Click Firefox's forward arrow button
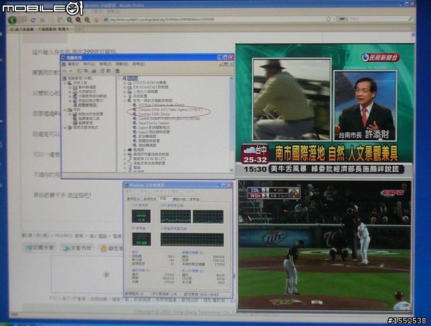The height and width of the screenshot is (326, 431). 23,20
